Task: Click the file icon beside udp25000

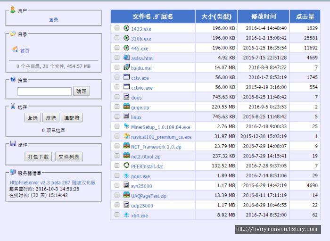Action: (126, 205)
